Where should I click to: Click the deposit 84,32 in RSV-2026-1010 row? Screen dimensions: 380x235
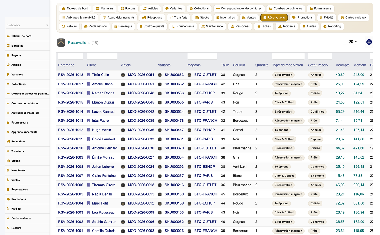[x=340, y=148]
